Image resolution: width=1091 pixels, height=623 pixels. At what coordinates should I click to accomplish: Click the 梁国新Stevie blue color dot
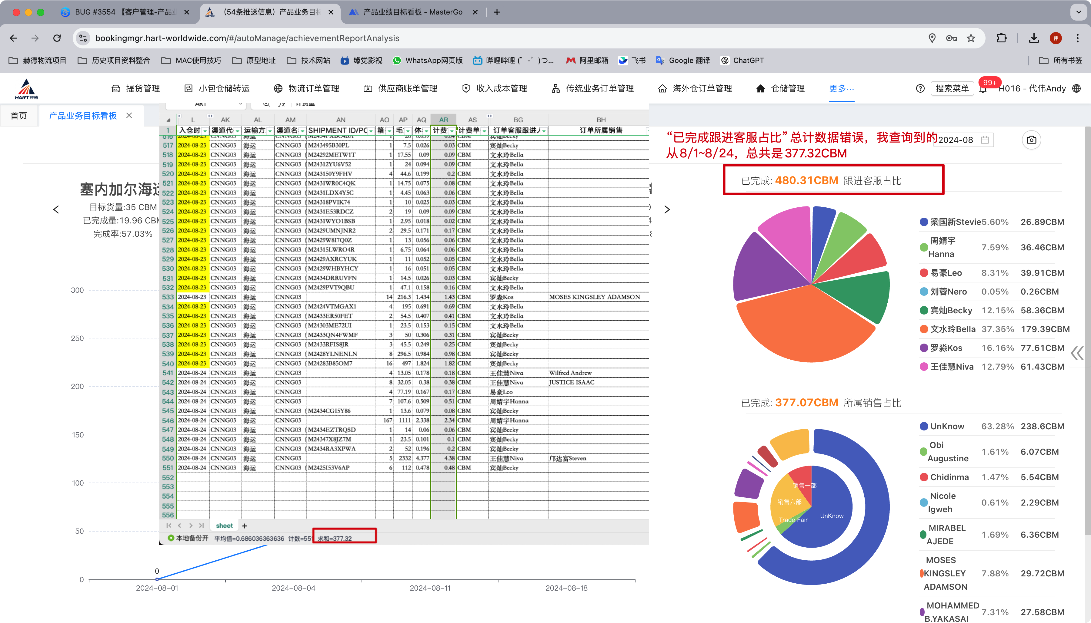click(924, 222)
